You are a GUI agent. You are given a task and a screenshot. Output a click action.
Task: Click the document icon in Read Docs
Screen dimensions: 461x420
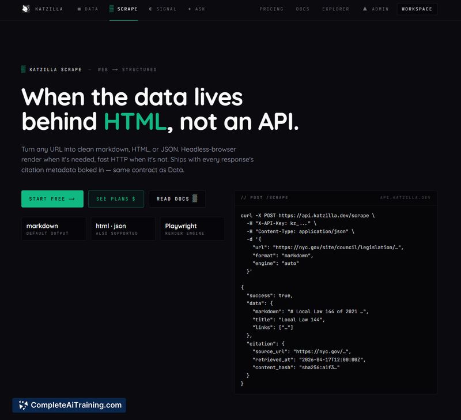click(195, 198)
